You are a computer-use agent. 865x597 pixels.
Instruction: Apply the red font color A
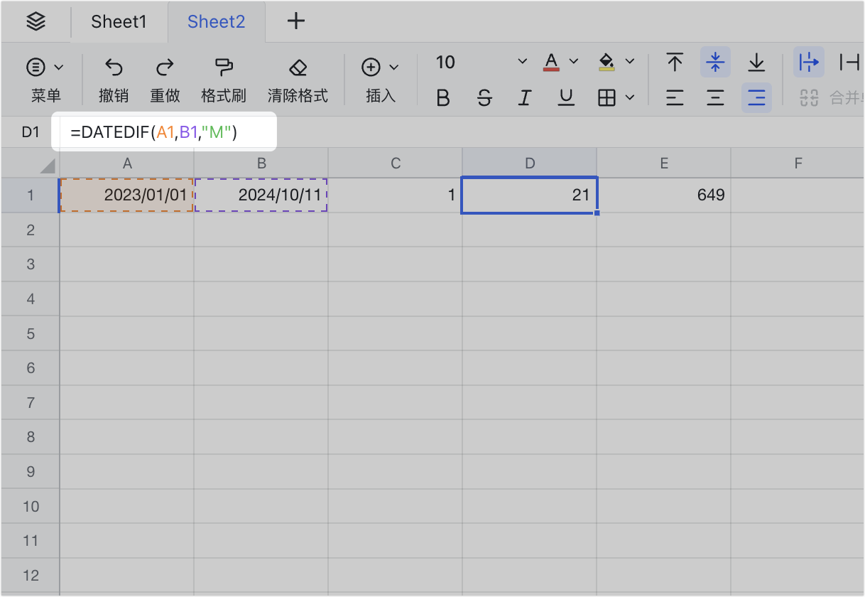(x=551, y=62)
